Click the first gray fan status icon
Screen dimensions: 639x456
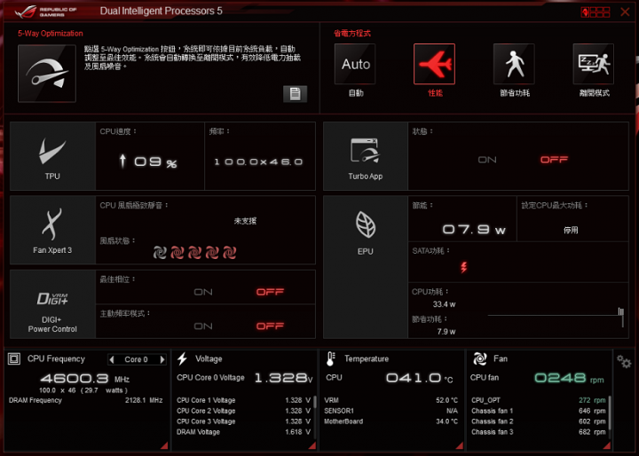pos(160,253)
